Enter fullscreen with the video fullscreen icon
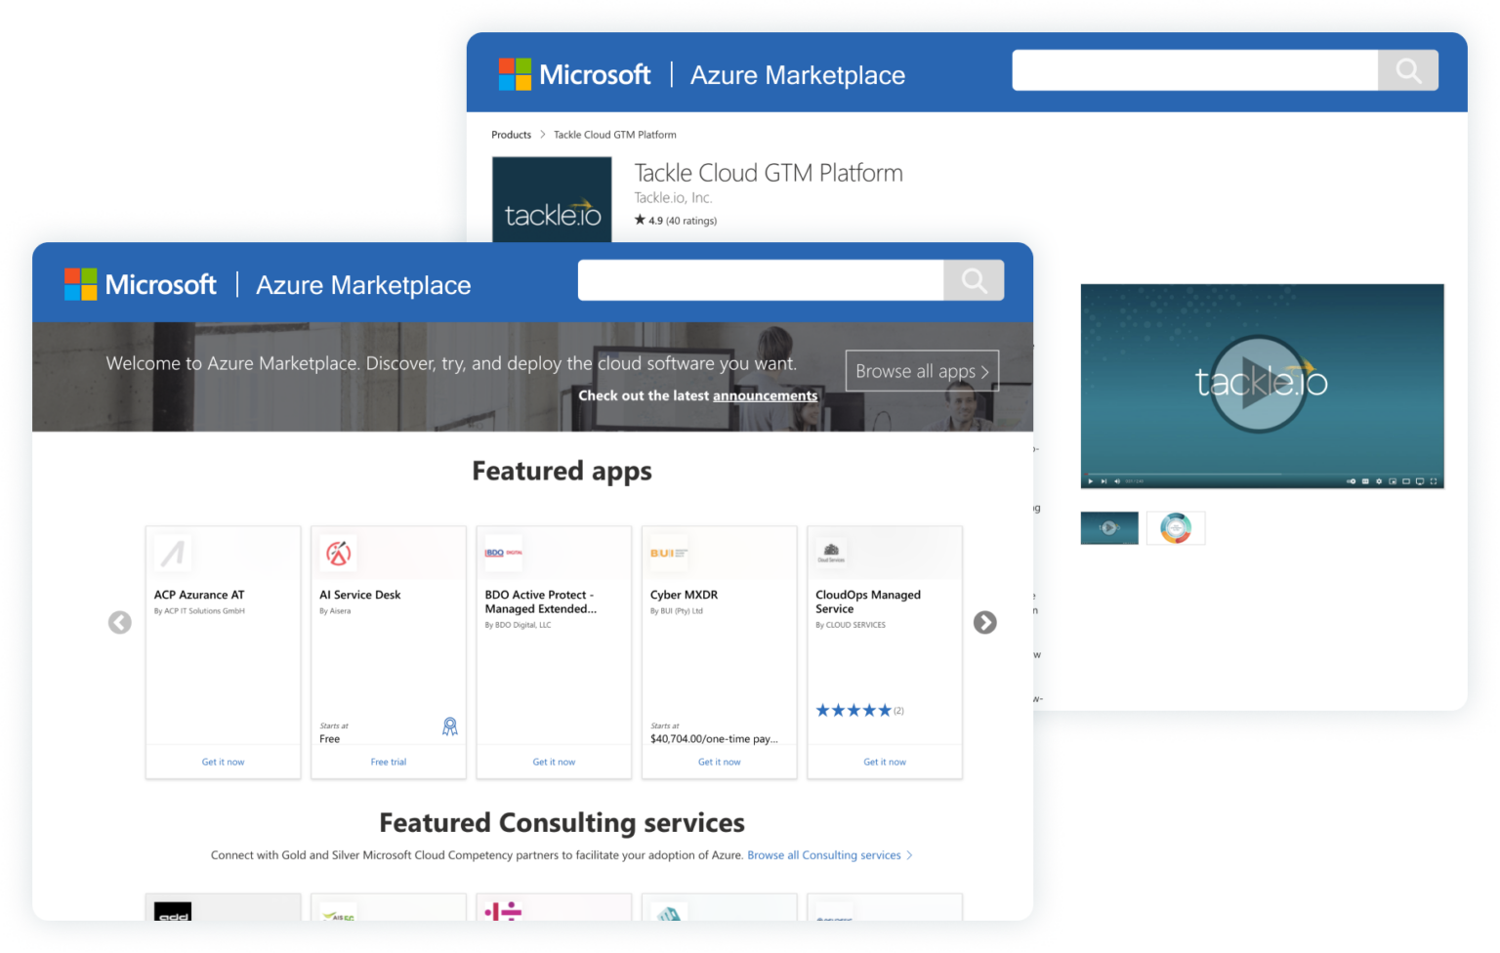 point(1434,481)
